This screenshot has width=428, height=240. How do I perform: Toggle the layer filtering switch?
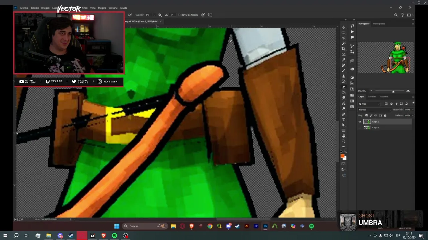pos(413,103)
